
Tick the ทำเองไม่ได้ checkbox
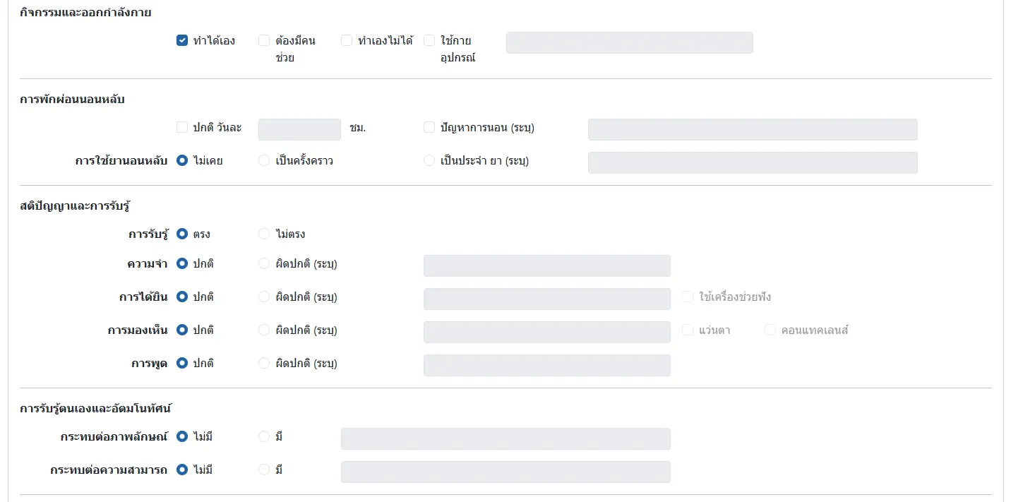pos(347,41)
